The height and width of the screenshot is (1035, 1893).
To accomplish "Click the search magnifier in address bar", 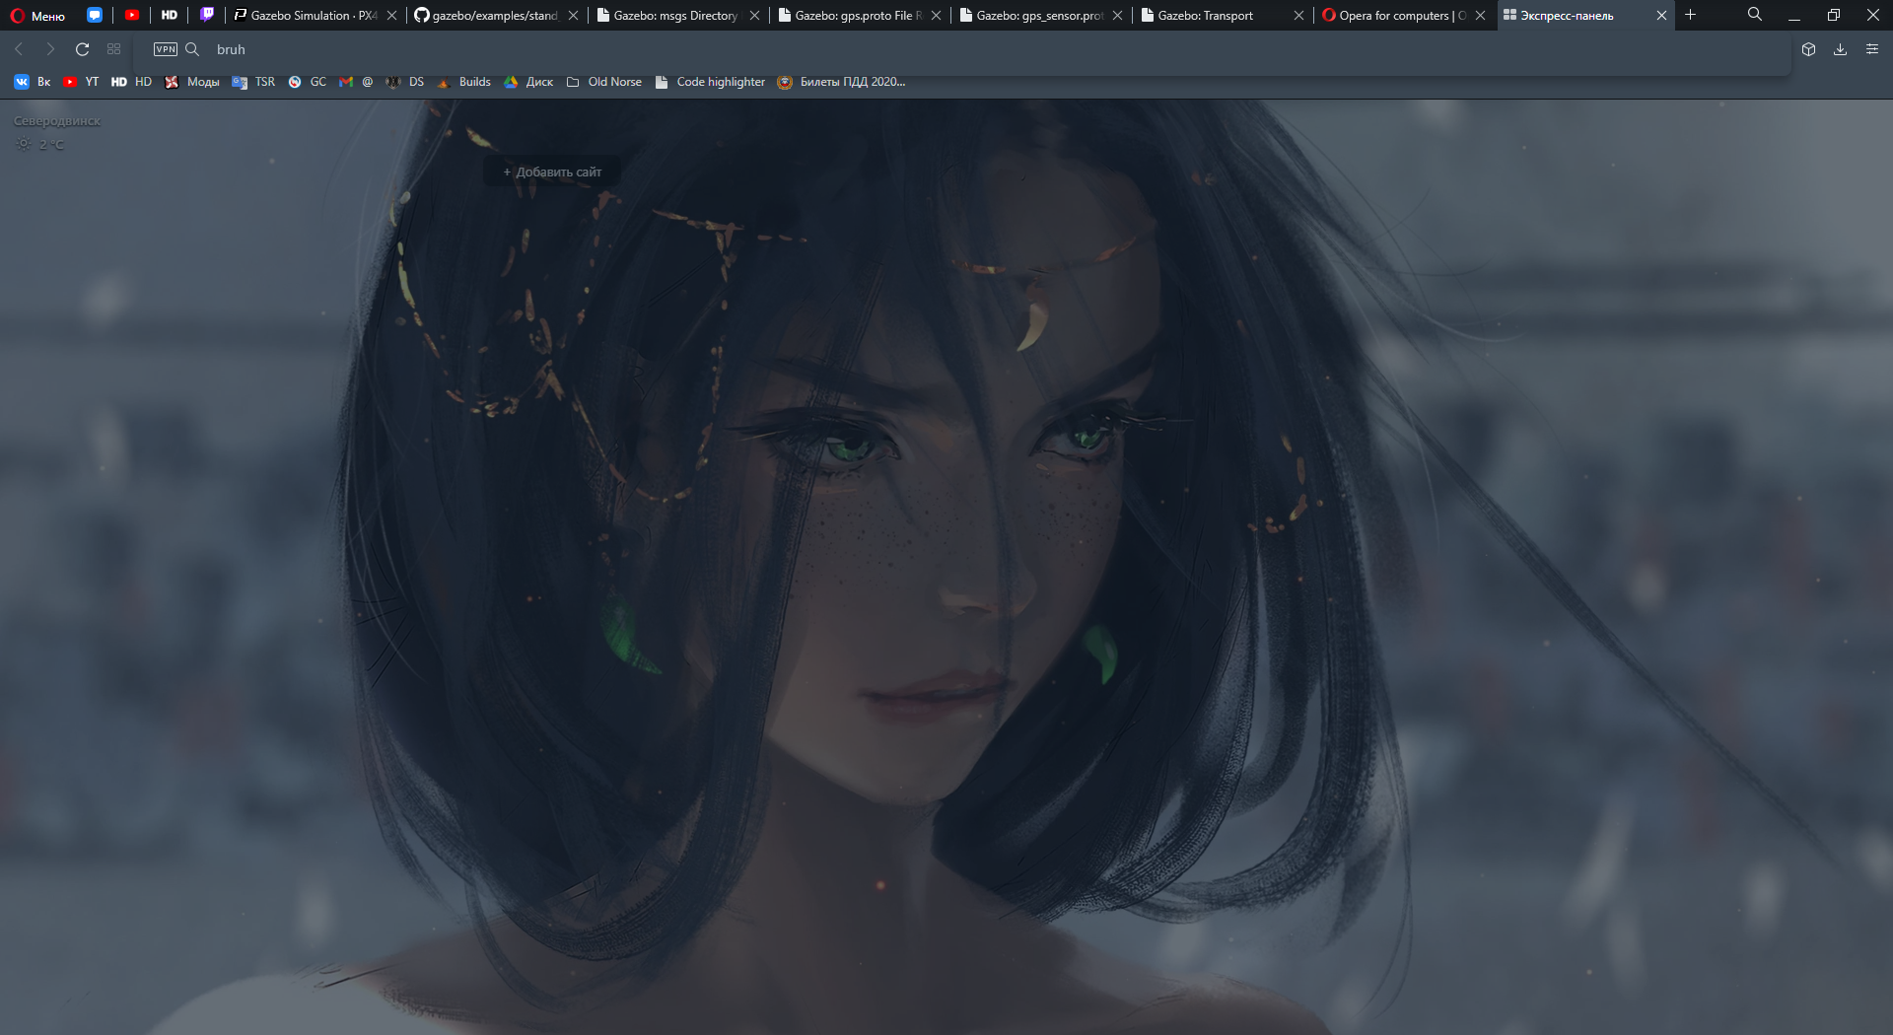I will pyautogui.click(x=192, y=49).
